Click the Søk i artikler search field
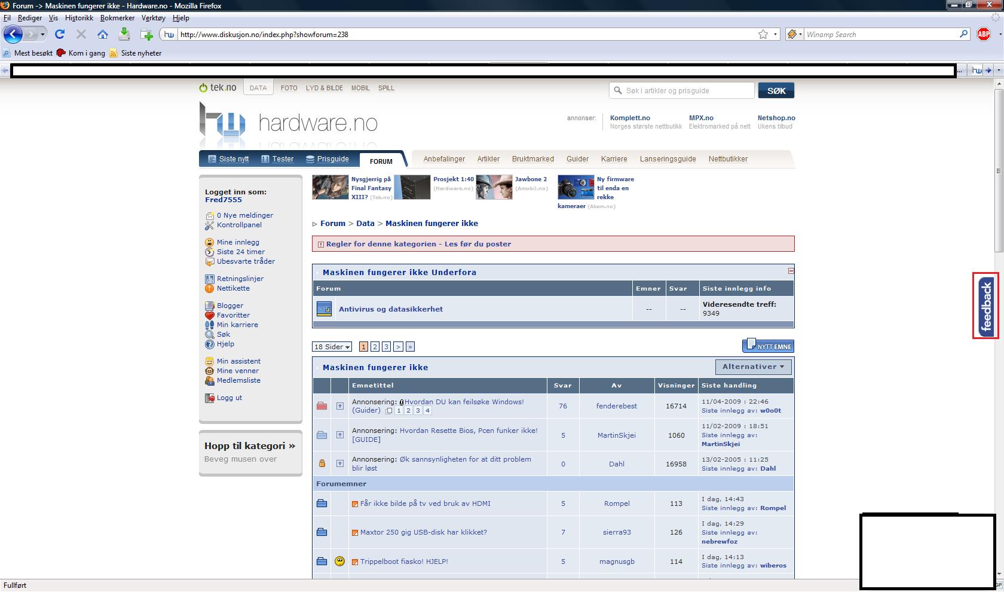 click(681, 91)
